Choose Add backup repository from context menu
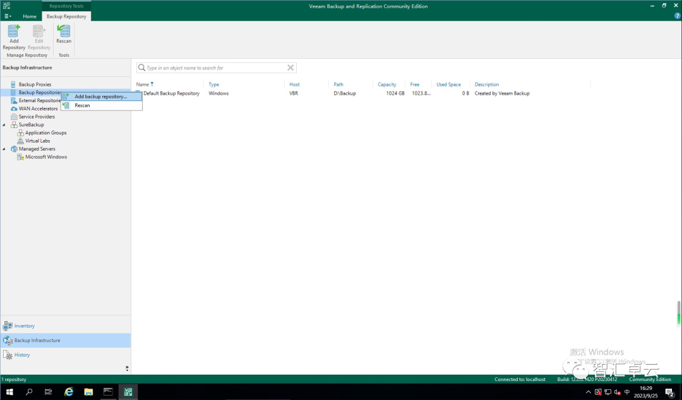 point(101,97)
